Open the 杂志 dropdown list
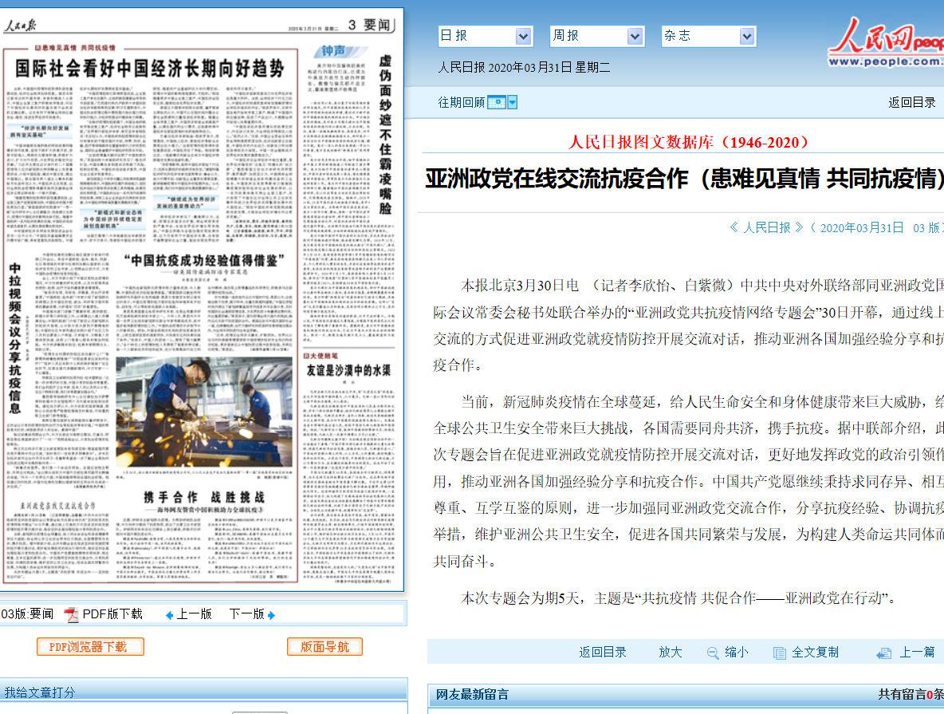944x714 pixels. pos(709,36)
